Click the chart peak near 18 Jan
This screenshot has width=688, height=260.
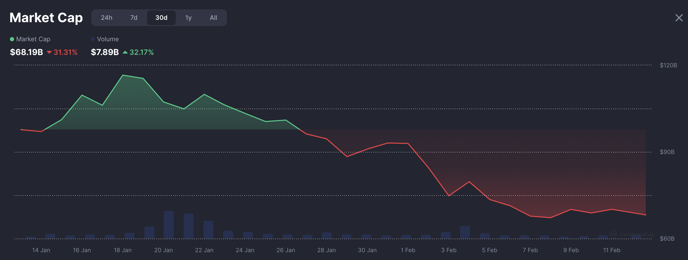123,75
